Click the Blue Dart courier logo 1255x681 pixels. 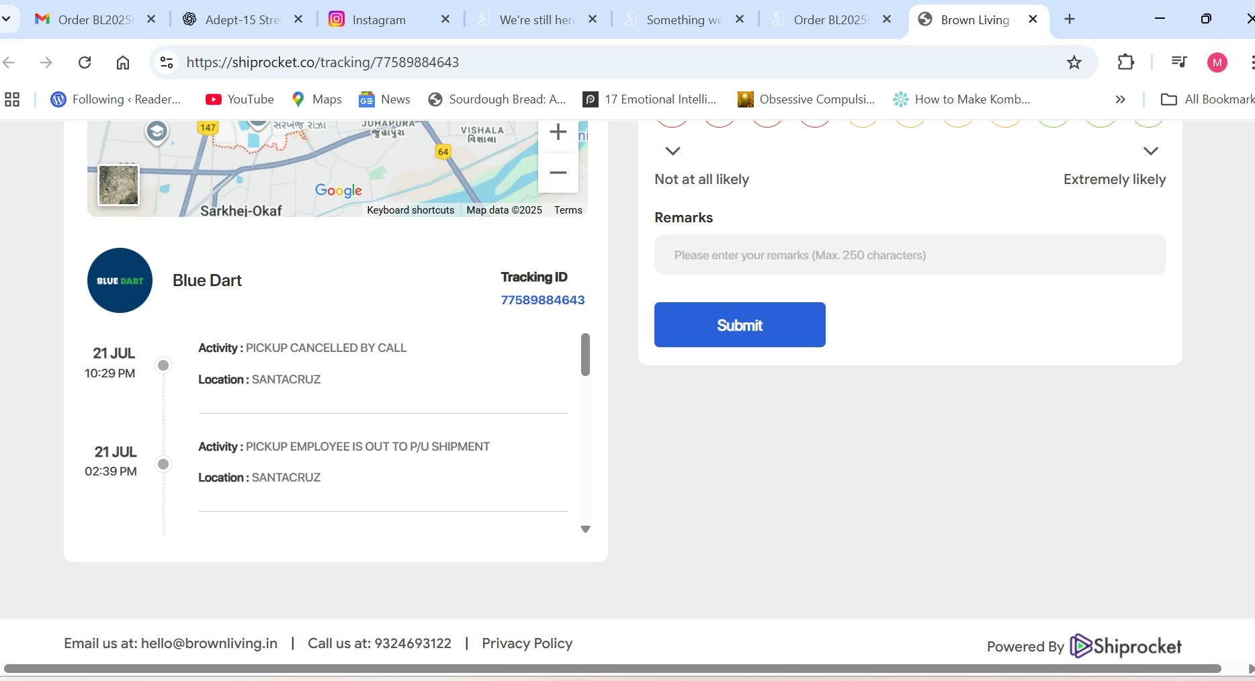[120, 281]
